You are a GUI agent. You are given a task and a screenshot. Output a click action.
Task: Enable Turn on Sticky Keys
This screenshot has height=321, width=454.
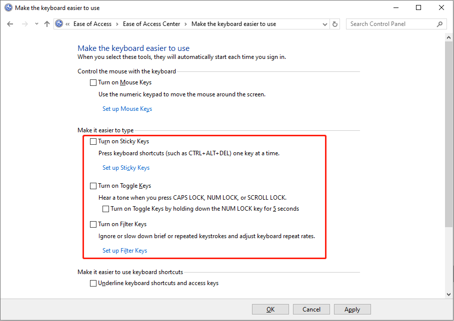tap(93, 141)
